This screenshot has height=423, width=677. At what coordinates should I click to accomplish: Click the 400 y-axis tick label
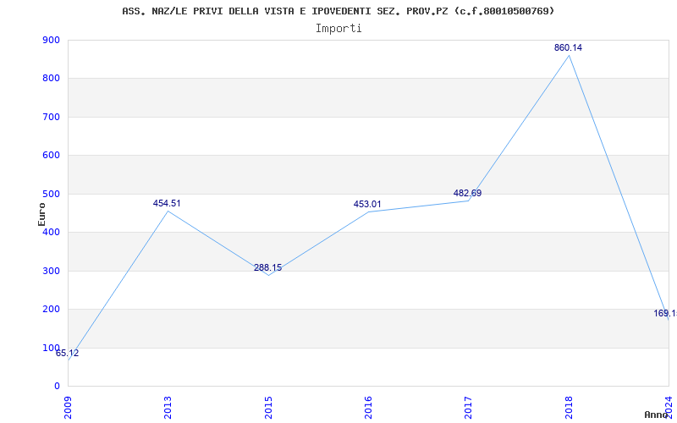[x=51, y=232]
